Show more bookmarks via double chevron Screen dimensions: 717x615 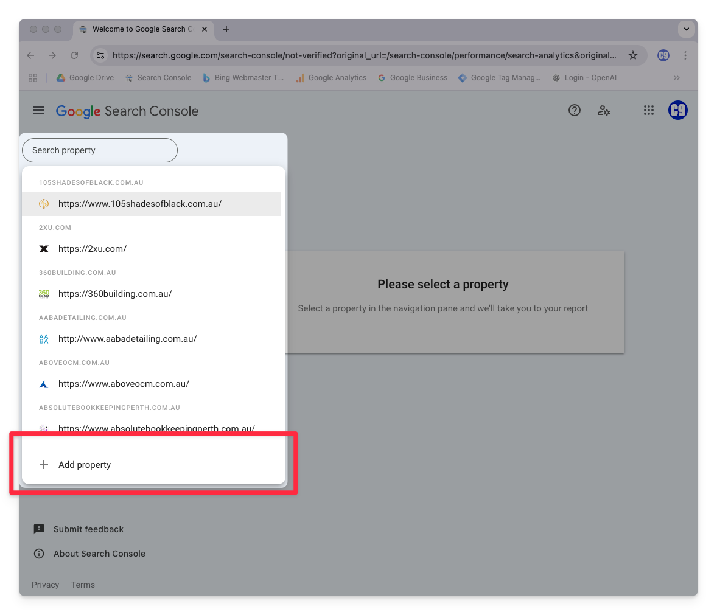[676, 78]
